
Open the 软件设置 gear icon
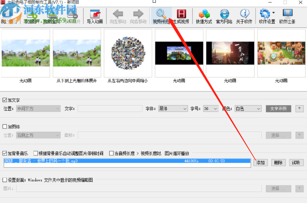click(x=265, y=14)
